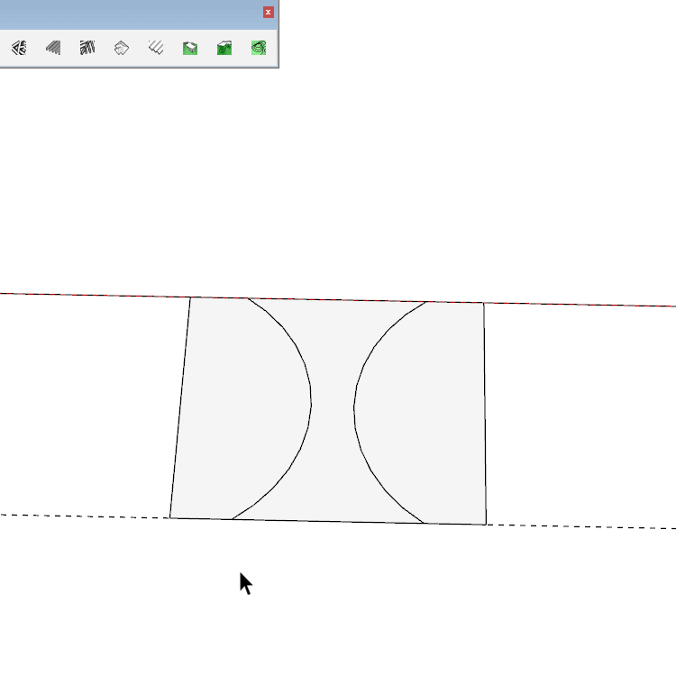
Task: Select the left arc edge on the face
Action: coord(310,406)
